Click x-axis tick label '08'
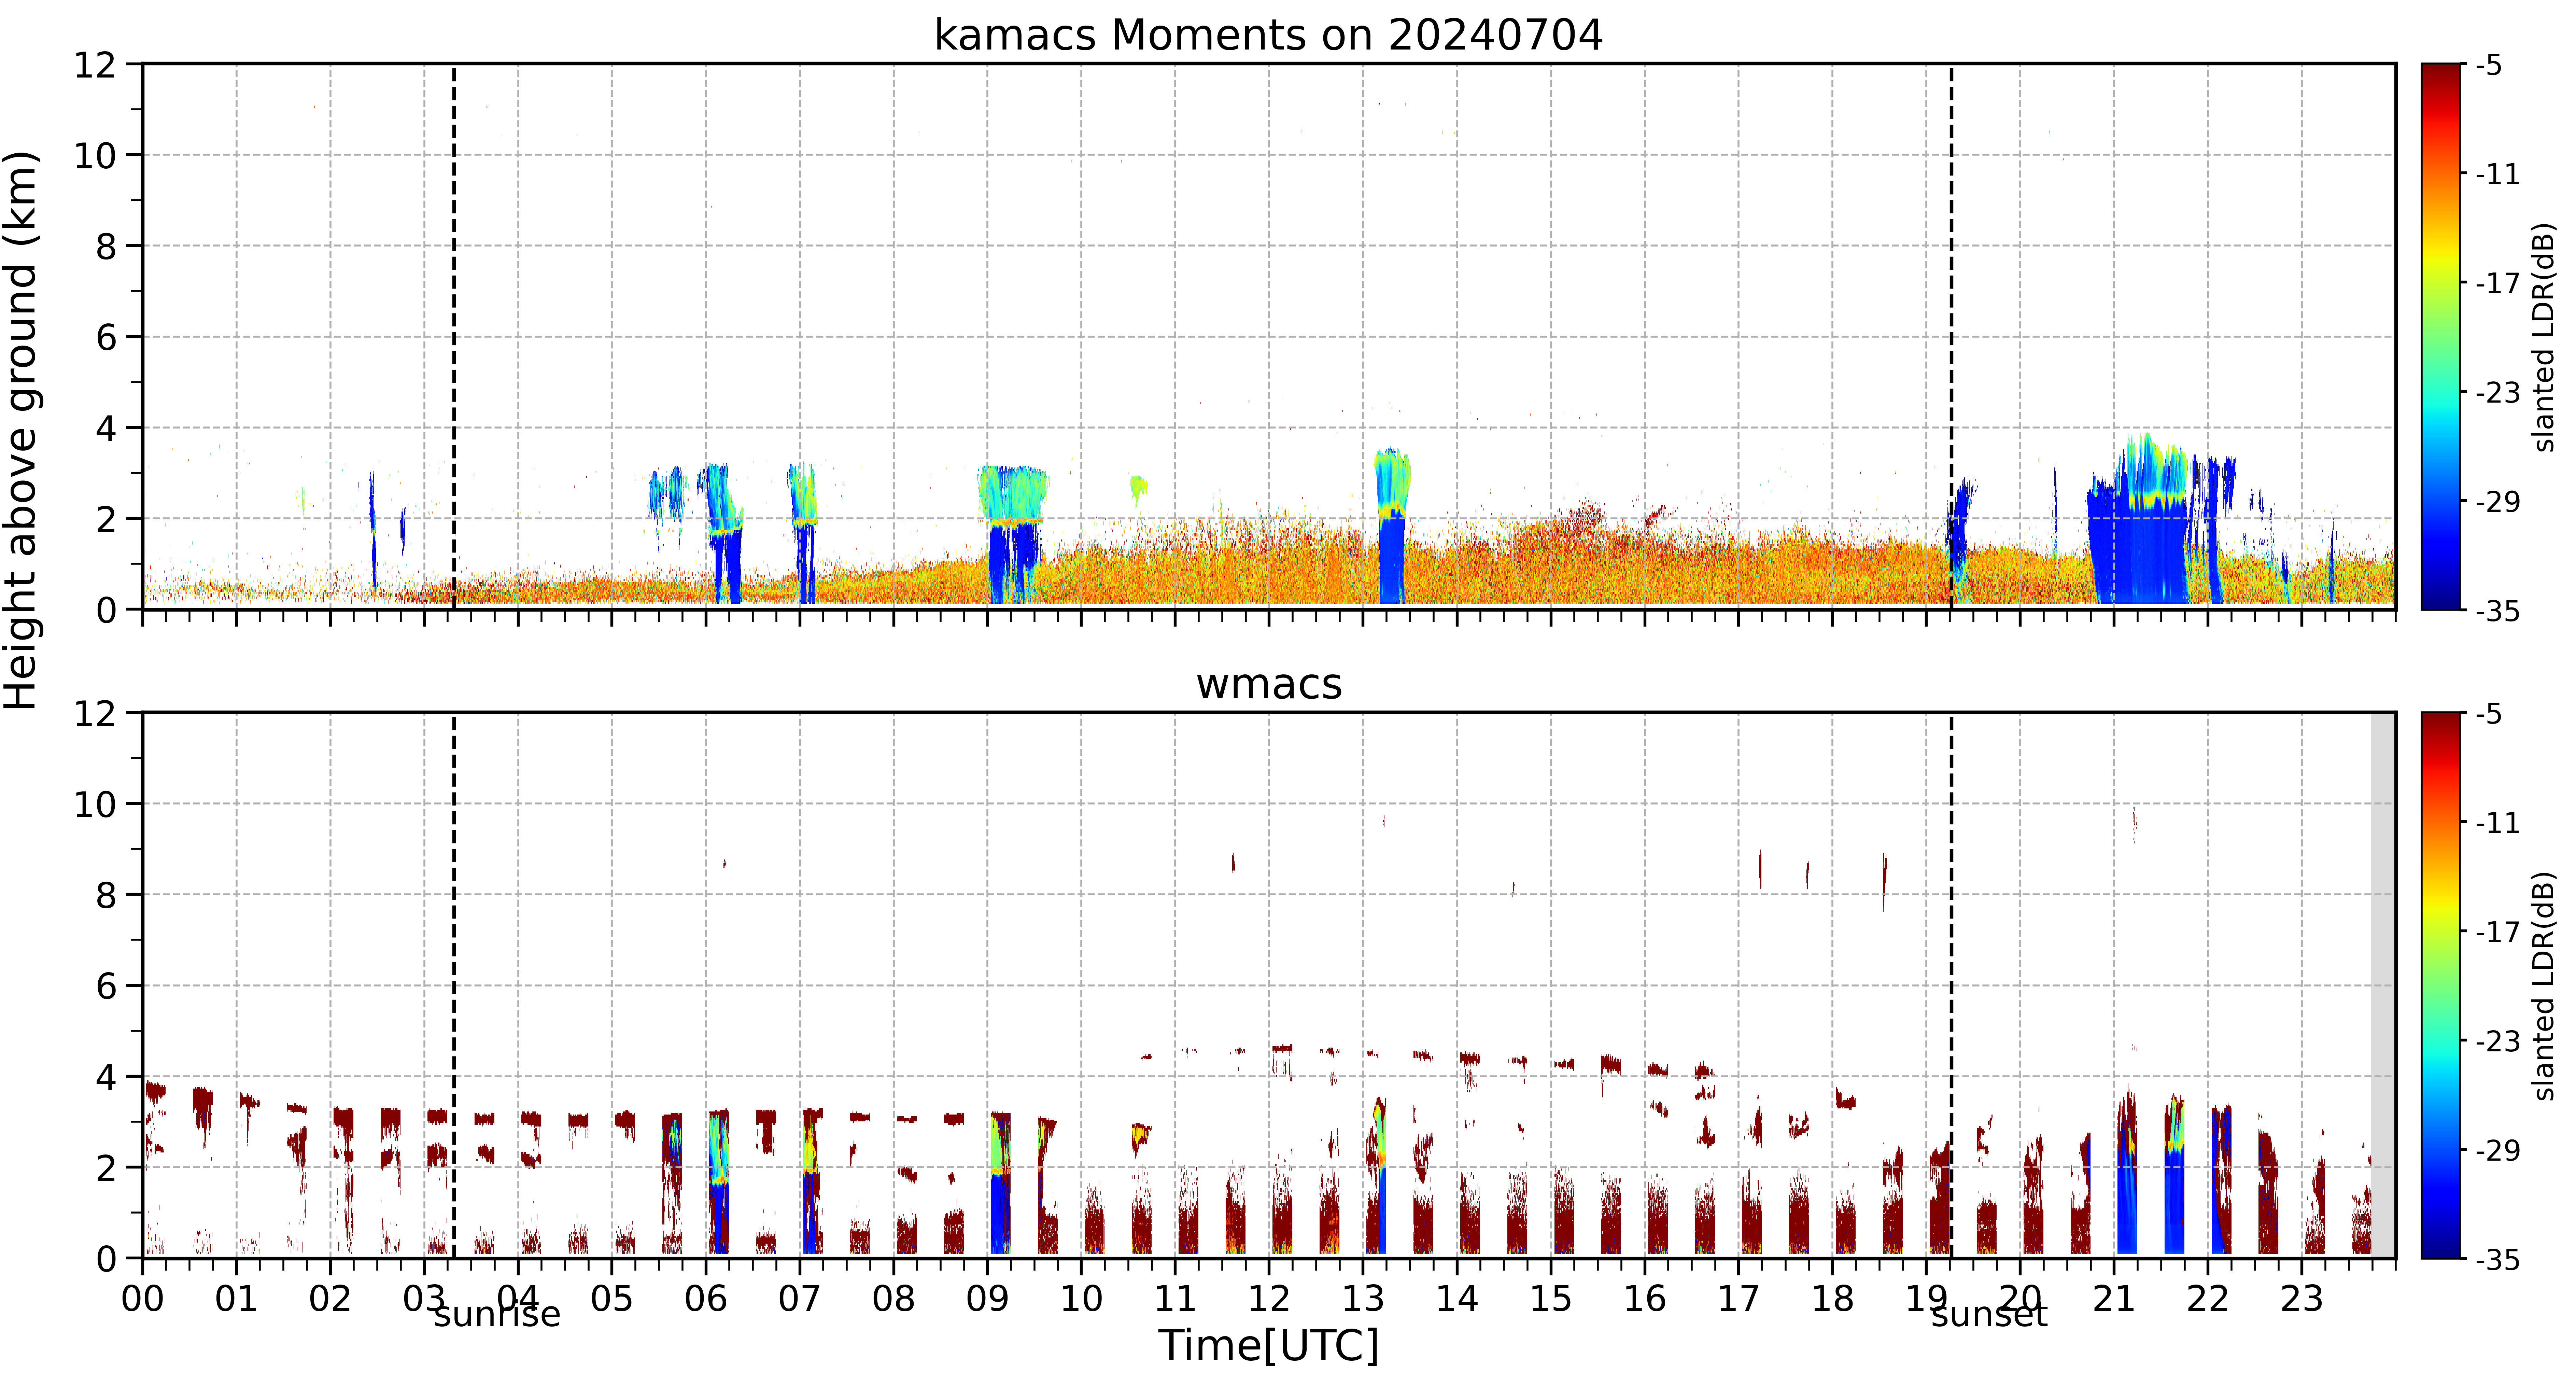The image size is (2576, 1386). coord(894,1299)
